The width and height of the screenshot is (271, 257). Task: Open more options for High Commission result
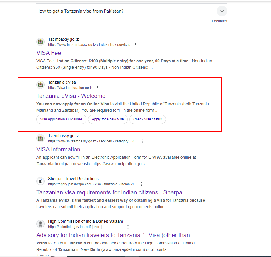pos(128,227)
